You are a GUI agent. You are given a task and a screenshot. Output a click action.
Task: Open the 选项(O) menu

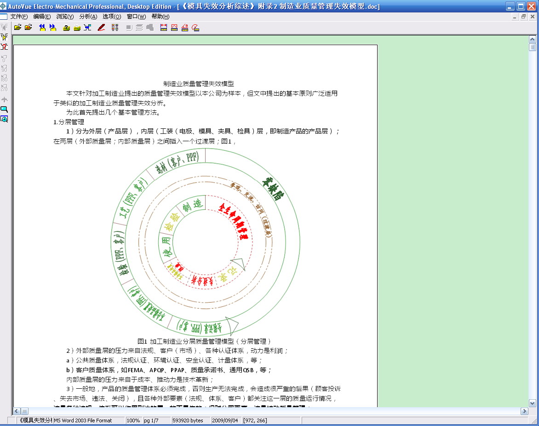point(112,17)
